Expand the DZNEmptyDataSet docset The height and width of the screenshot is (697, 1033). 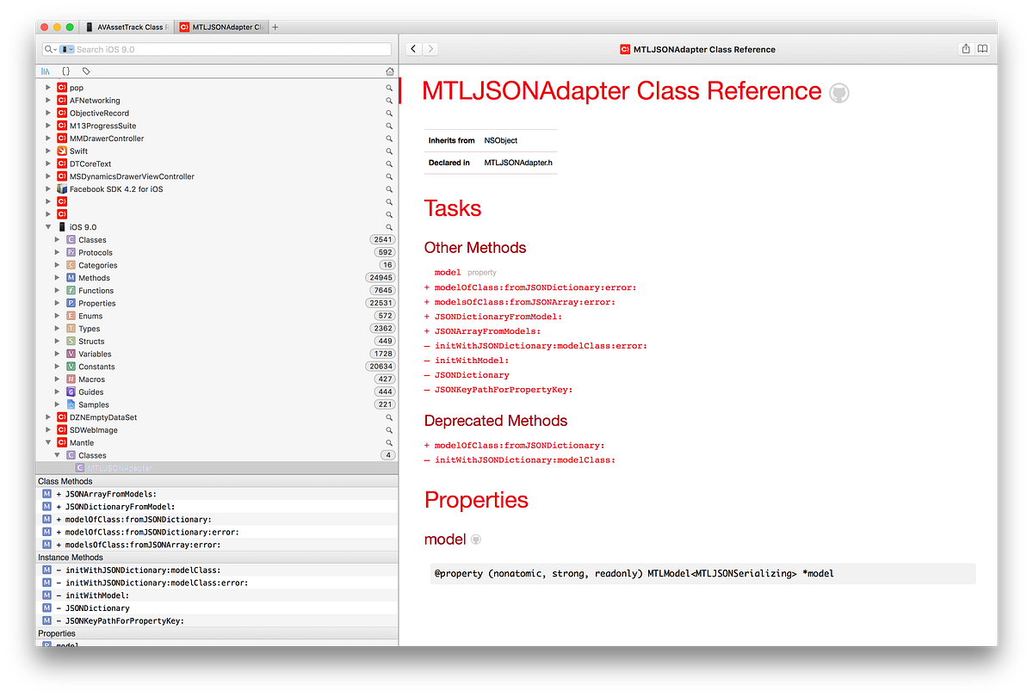(48, 417)
